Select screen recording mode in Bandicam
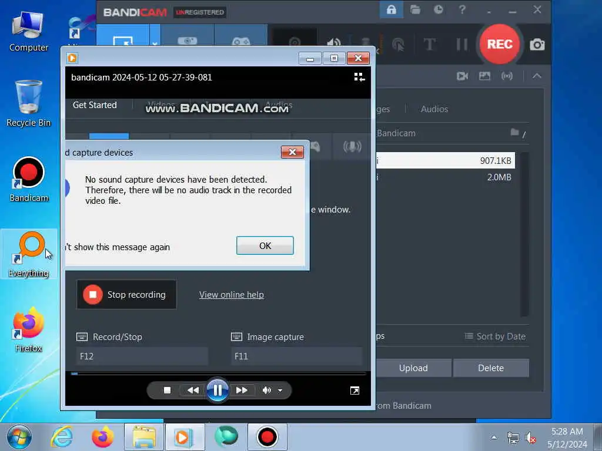 123,36
